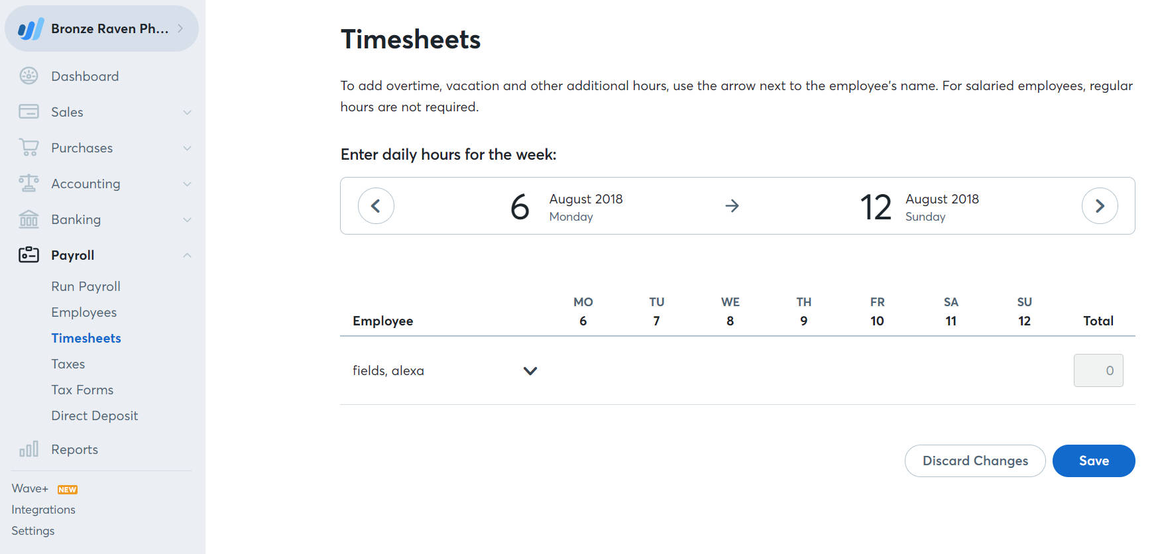This screenshot has height=554, width=1156.
Task: Click the Payroll badge icon
Action: point(29,255)
